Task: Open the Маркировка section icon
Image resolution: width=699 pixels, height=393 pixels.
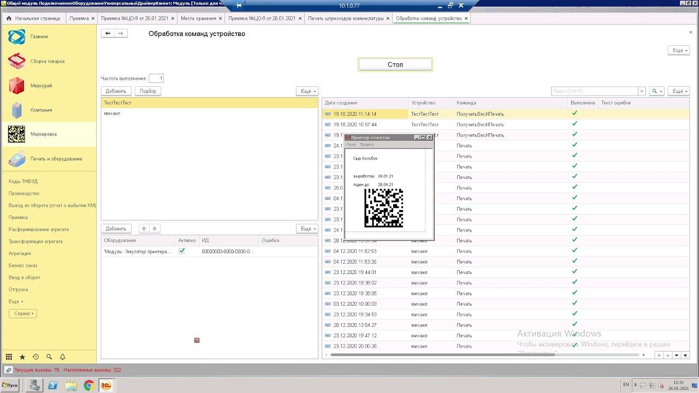Action: click(16, 134)
